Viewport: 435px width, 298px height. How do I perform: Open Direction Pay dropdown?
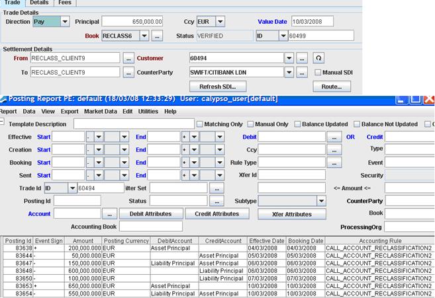coord(65,22)
